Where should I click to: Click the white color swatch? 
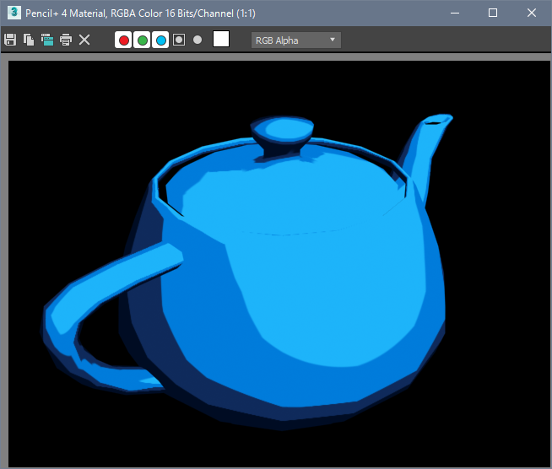tap(221, 39)
